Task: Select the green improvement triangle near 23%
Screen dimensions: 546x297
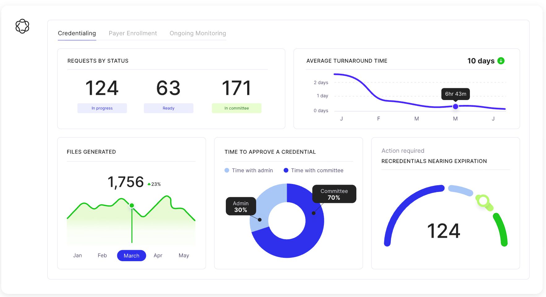Action: [149, 183]
